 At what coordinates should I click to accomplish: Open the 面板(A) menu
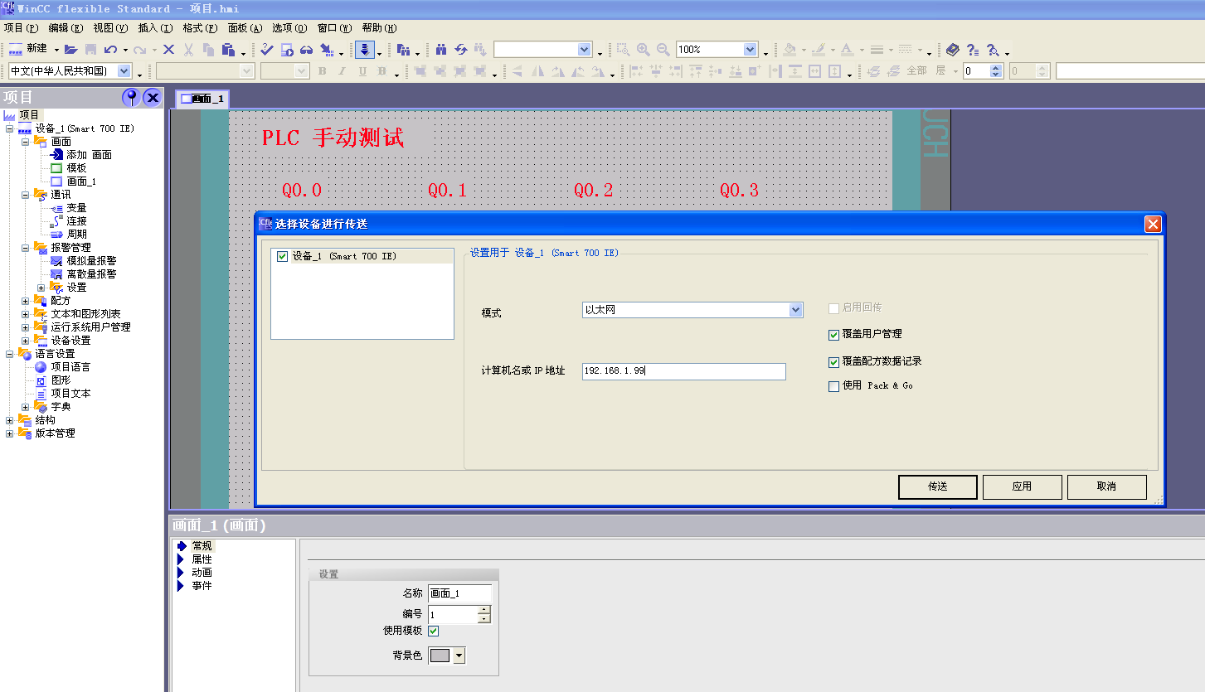[x=245, y=27]
